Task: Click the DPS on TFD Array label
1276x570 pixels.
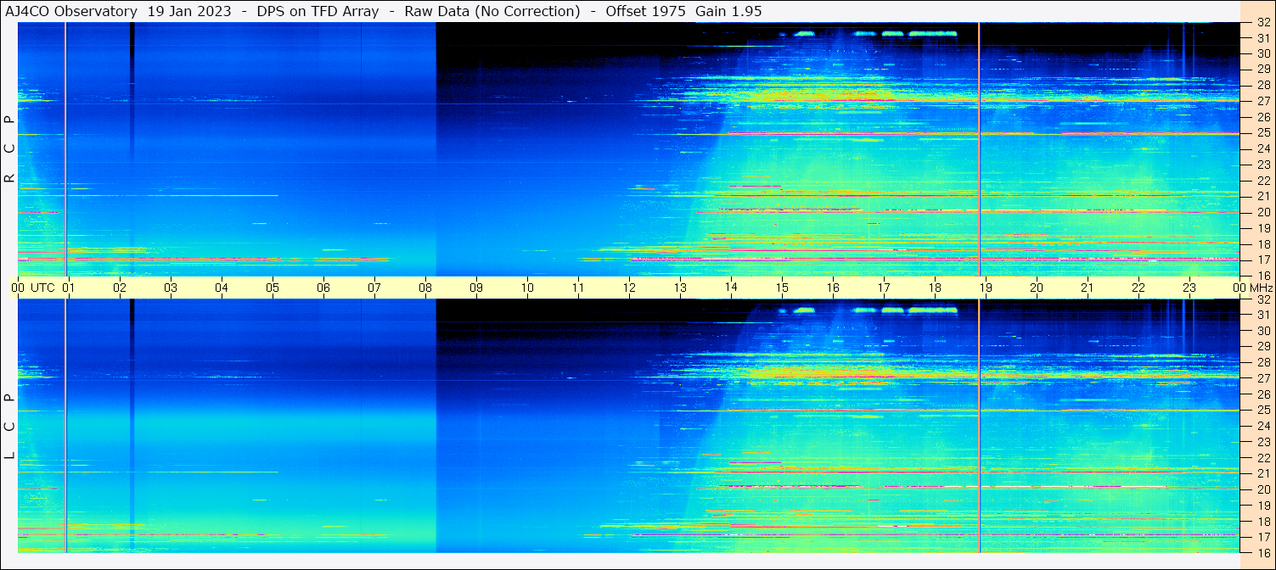Action: click(318, 11)
